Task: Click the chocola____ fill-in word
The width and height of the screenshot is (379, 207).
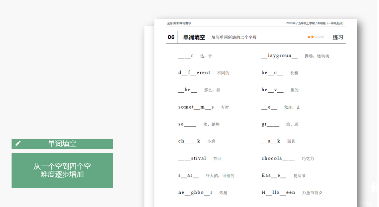Action: click(278, 158)
